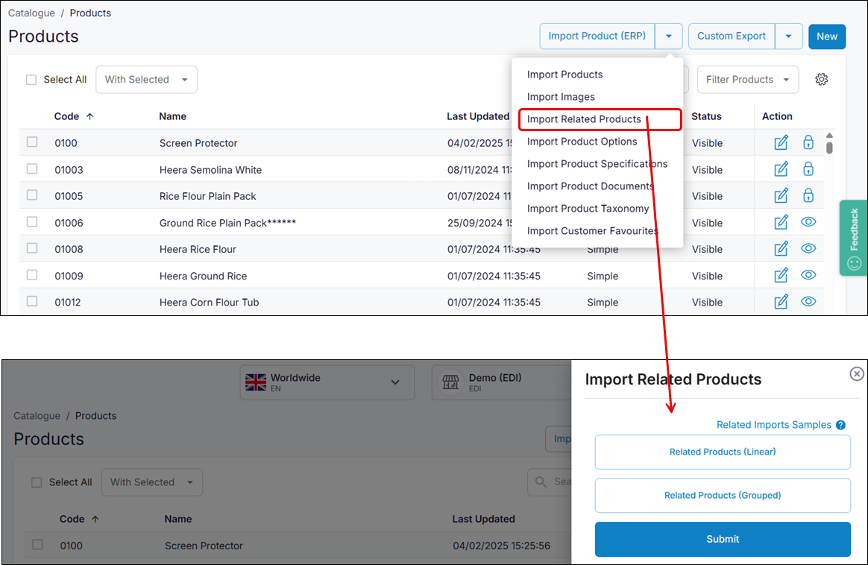Click the New button to create a product
Image resolution: width=868 pixels, height=565 pixels.
(827, 36)
